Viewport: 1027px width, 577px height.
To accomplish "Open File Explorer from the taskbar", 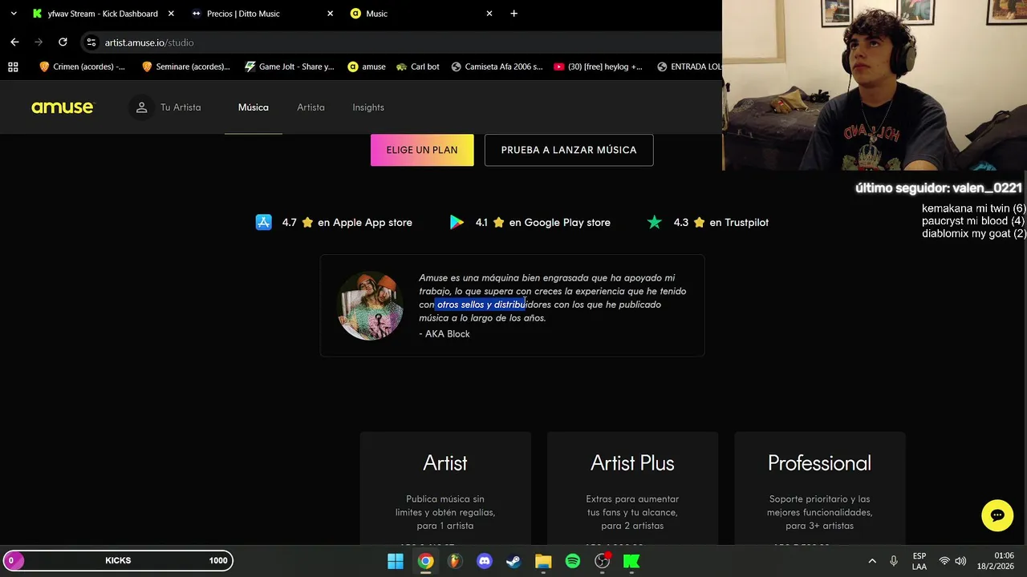I will pyautogui.click(x=543, y=561).
